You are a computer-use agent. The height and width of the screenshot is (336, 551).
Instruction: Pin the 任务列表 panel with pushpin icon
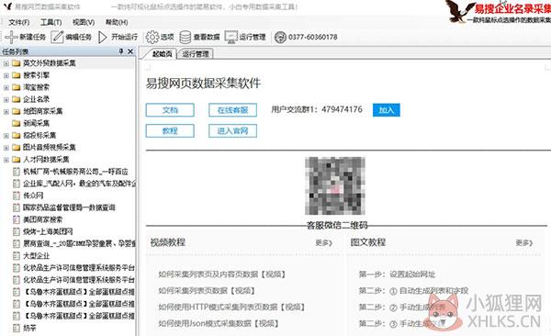pyautogui.click(x=121, y=51)
